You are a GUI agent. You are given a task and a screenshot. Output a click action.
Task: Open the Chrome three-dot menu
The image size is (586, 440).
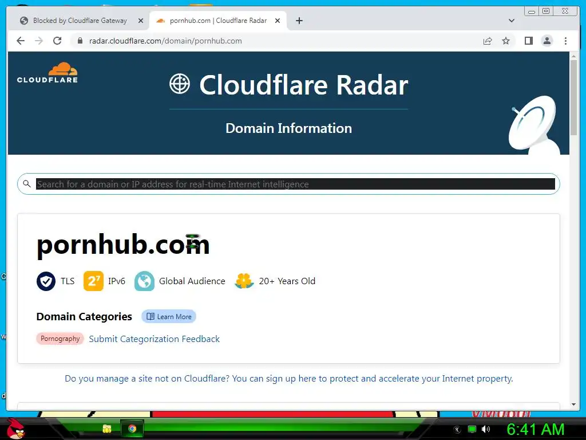click(565, 41)
